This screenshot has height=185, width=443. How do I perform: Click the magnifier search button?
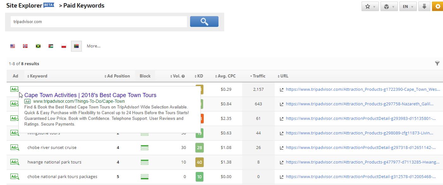coord(204,22)
